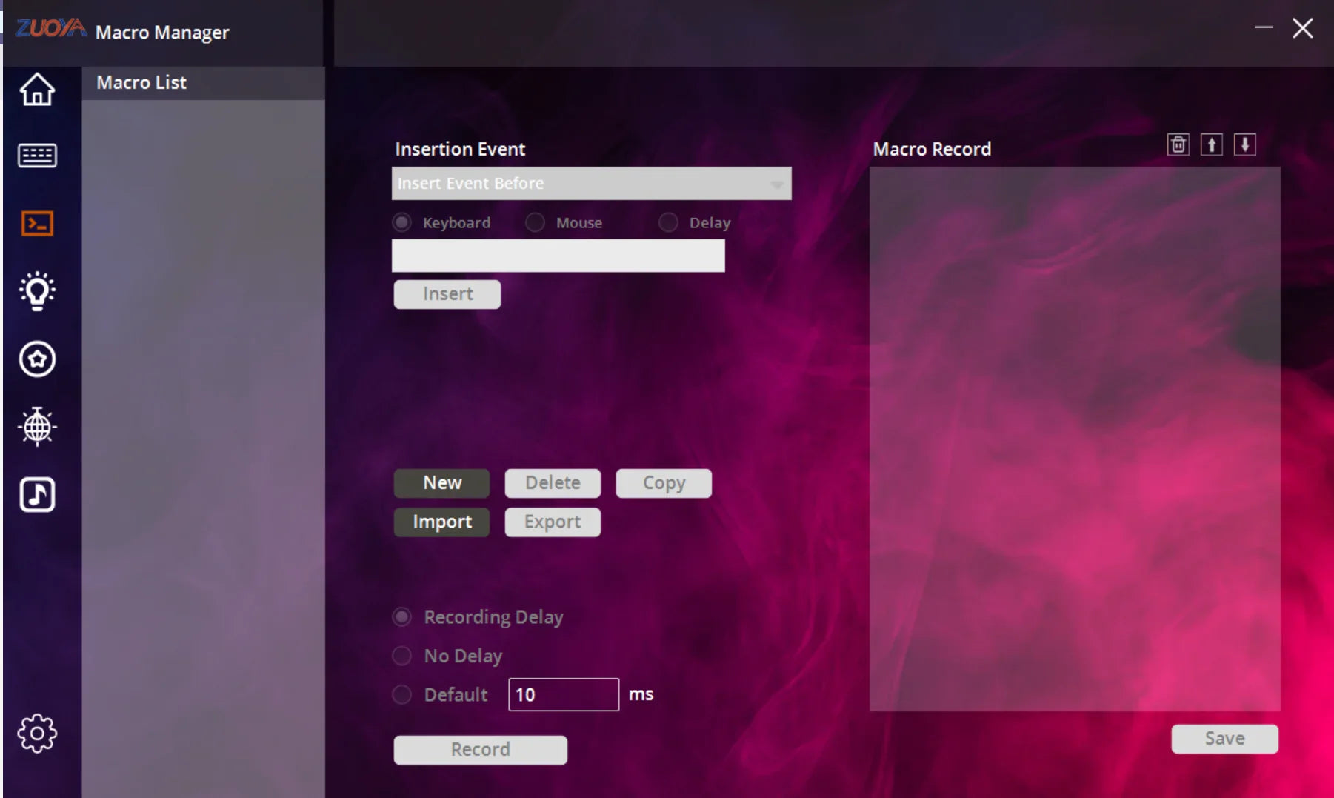1334x798 pixels.
Task: Delete macro record entry with trash icon
Action: (x=1178, y=144)
